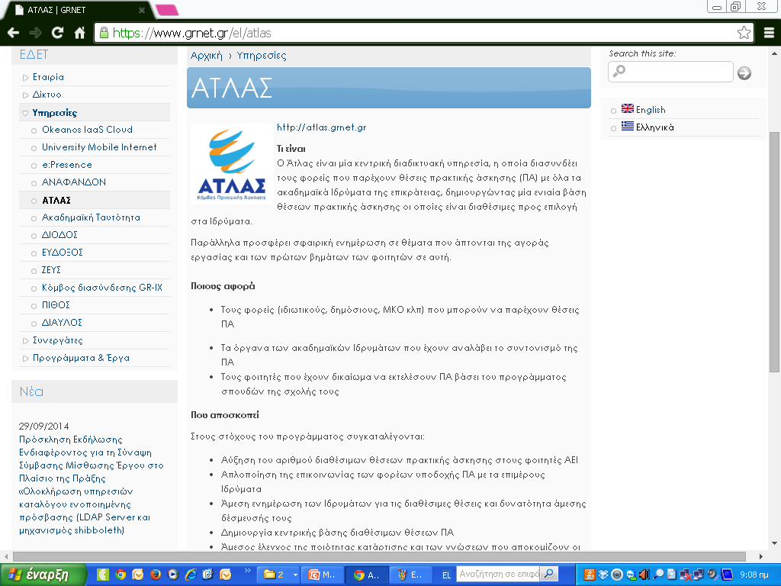Follow the http://atlas.grnet.gr link
The height and width of the screenshot is (586, 781).
[x=321, y=127]
